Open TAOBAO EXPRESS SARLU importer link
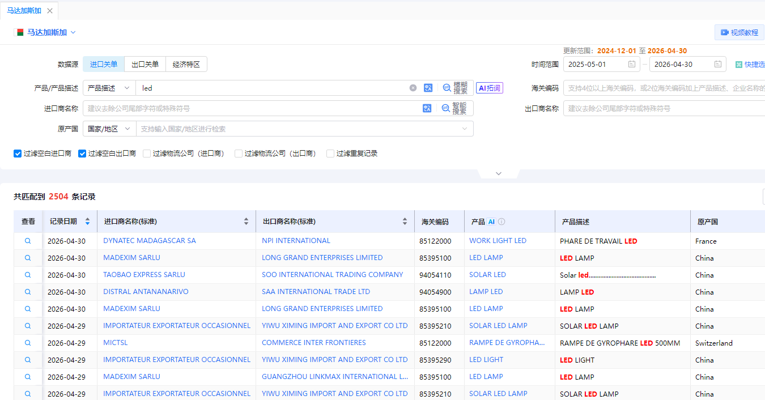Viewport: 765px width, 400px height. [x=144, y=275]
